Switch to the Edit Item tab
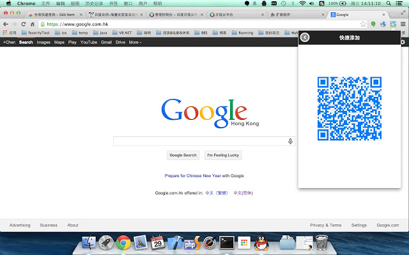Image resolution: width=409 pixels, height=255 pixels. (56, 15)
